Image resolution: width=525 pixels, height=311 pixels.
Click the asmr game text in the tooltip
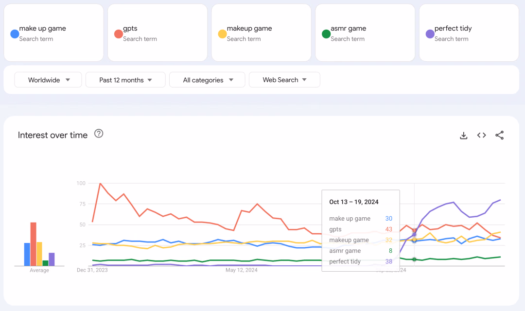click(x=345, y=251)
